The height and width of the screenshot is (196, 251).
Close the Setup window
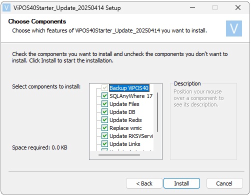point(238,7)
